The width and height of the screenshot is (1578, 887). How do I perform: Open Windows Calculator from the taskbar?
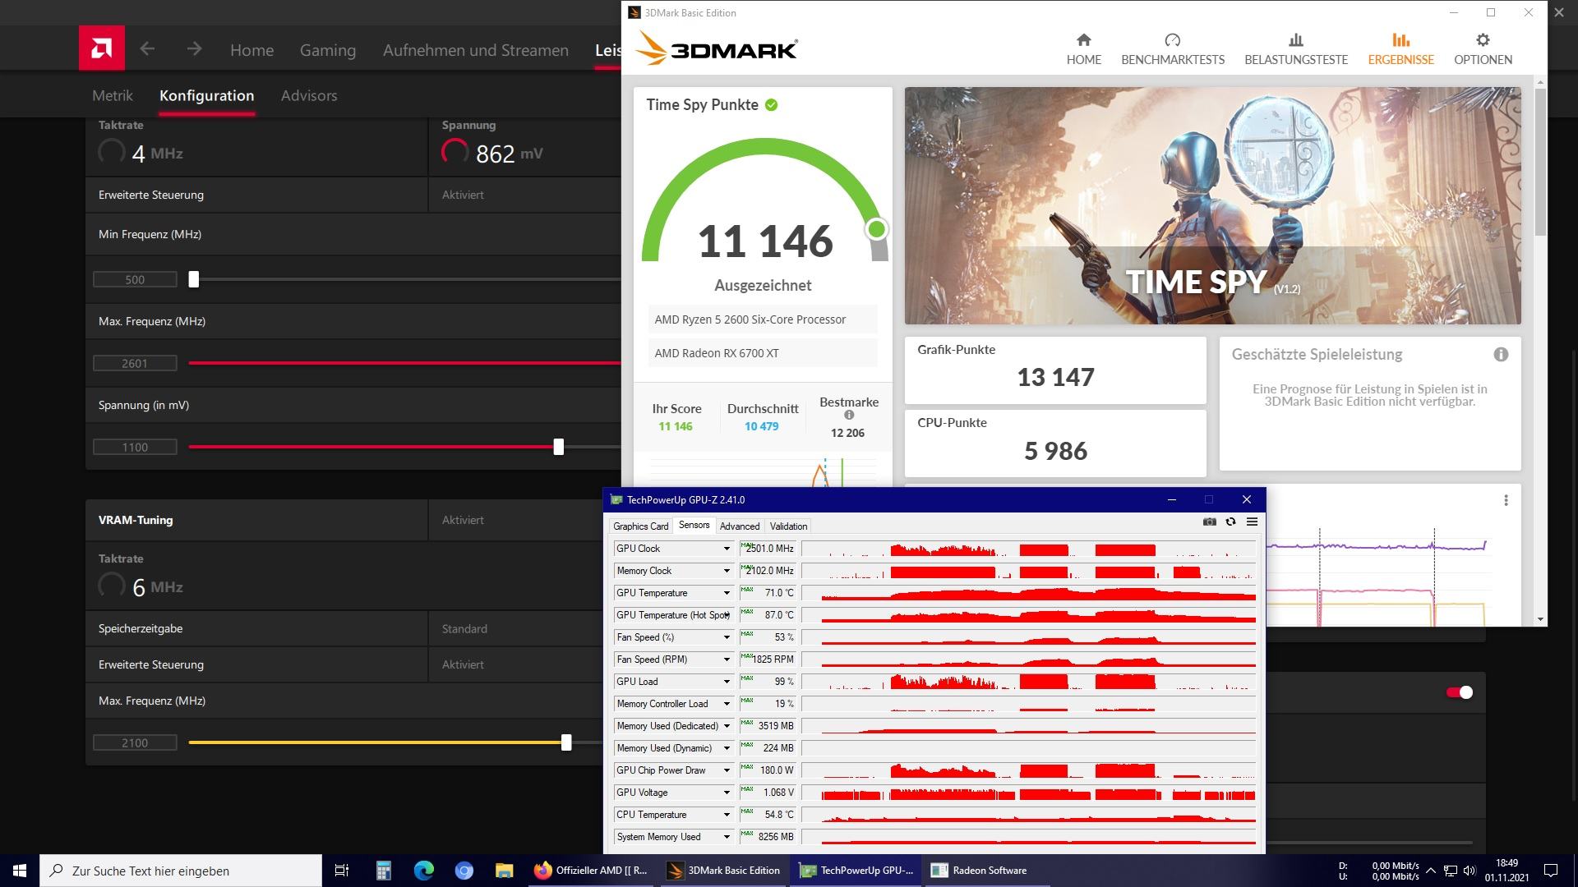(383, 871)
